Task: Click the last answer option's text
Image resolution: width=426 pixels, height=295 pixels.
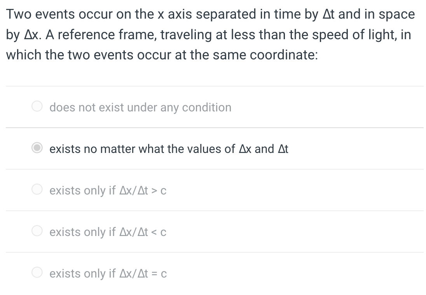Action: (108, 274)
